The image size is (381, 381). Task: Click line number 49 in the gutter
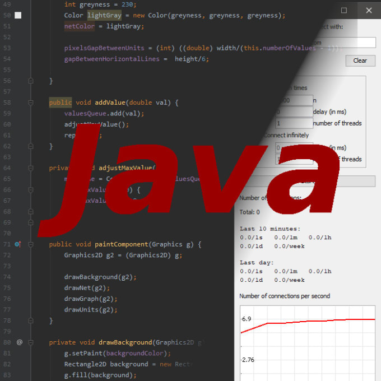coord(7,4)
